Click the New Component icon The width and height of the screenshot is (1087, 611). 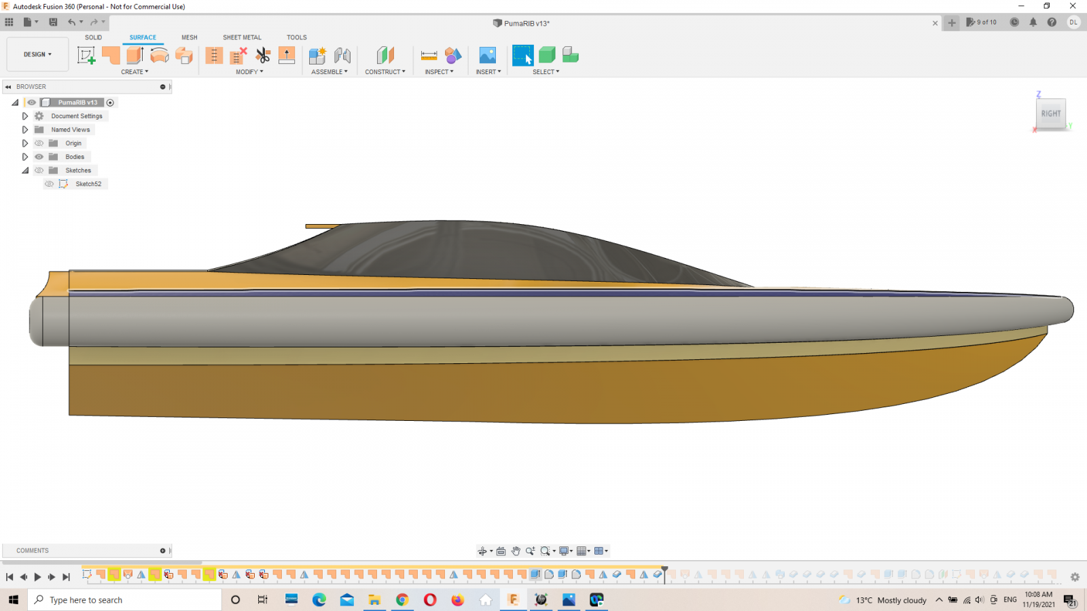click(x=317, y=55)
